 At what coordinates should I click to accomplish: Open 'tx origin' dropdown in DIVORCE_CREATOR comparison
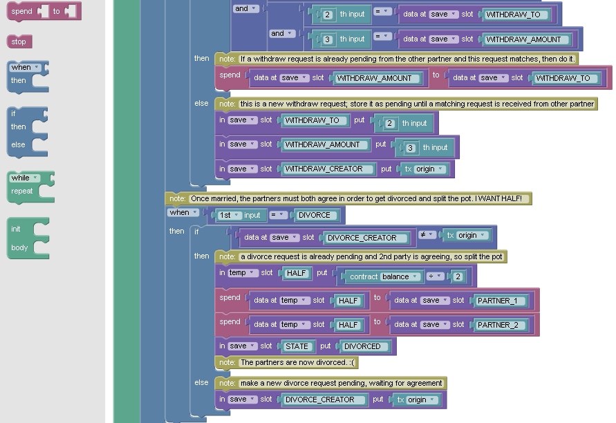coord(472,235)
